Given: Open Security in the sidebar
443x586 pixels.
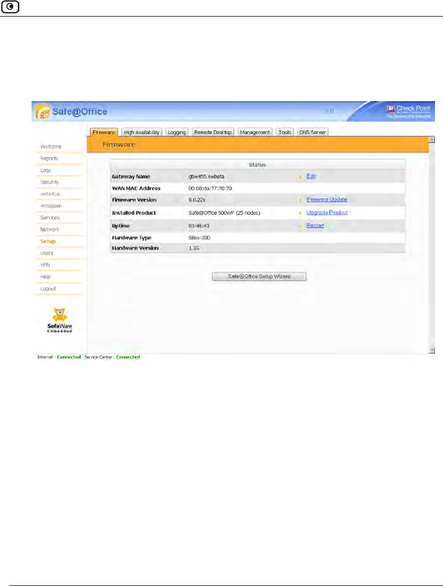Looking at the screenshot, I should pyautogui.click(x=49, y=182).
